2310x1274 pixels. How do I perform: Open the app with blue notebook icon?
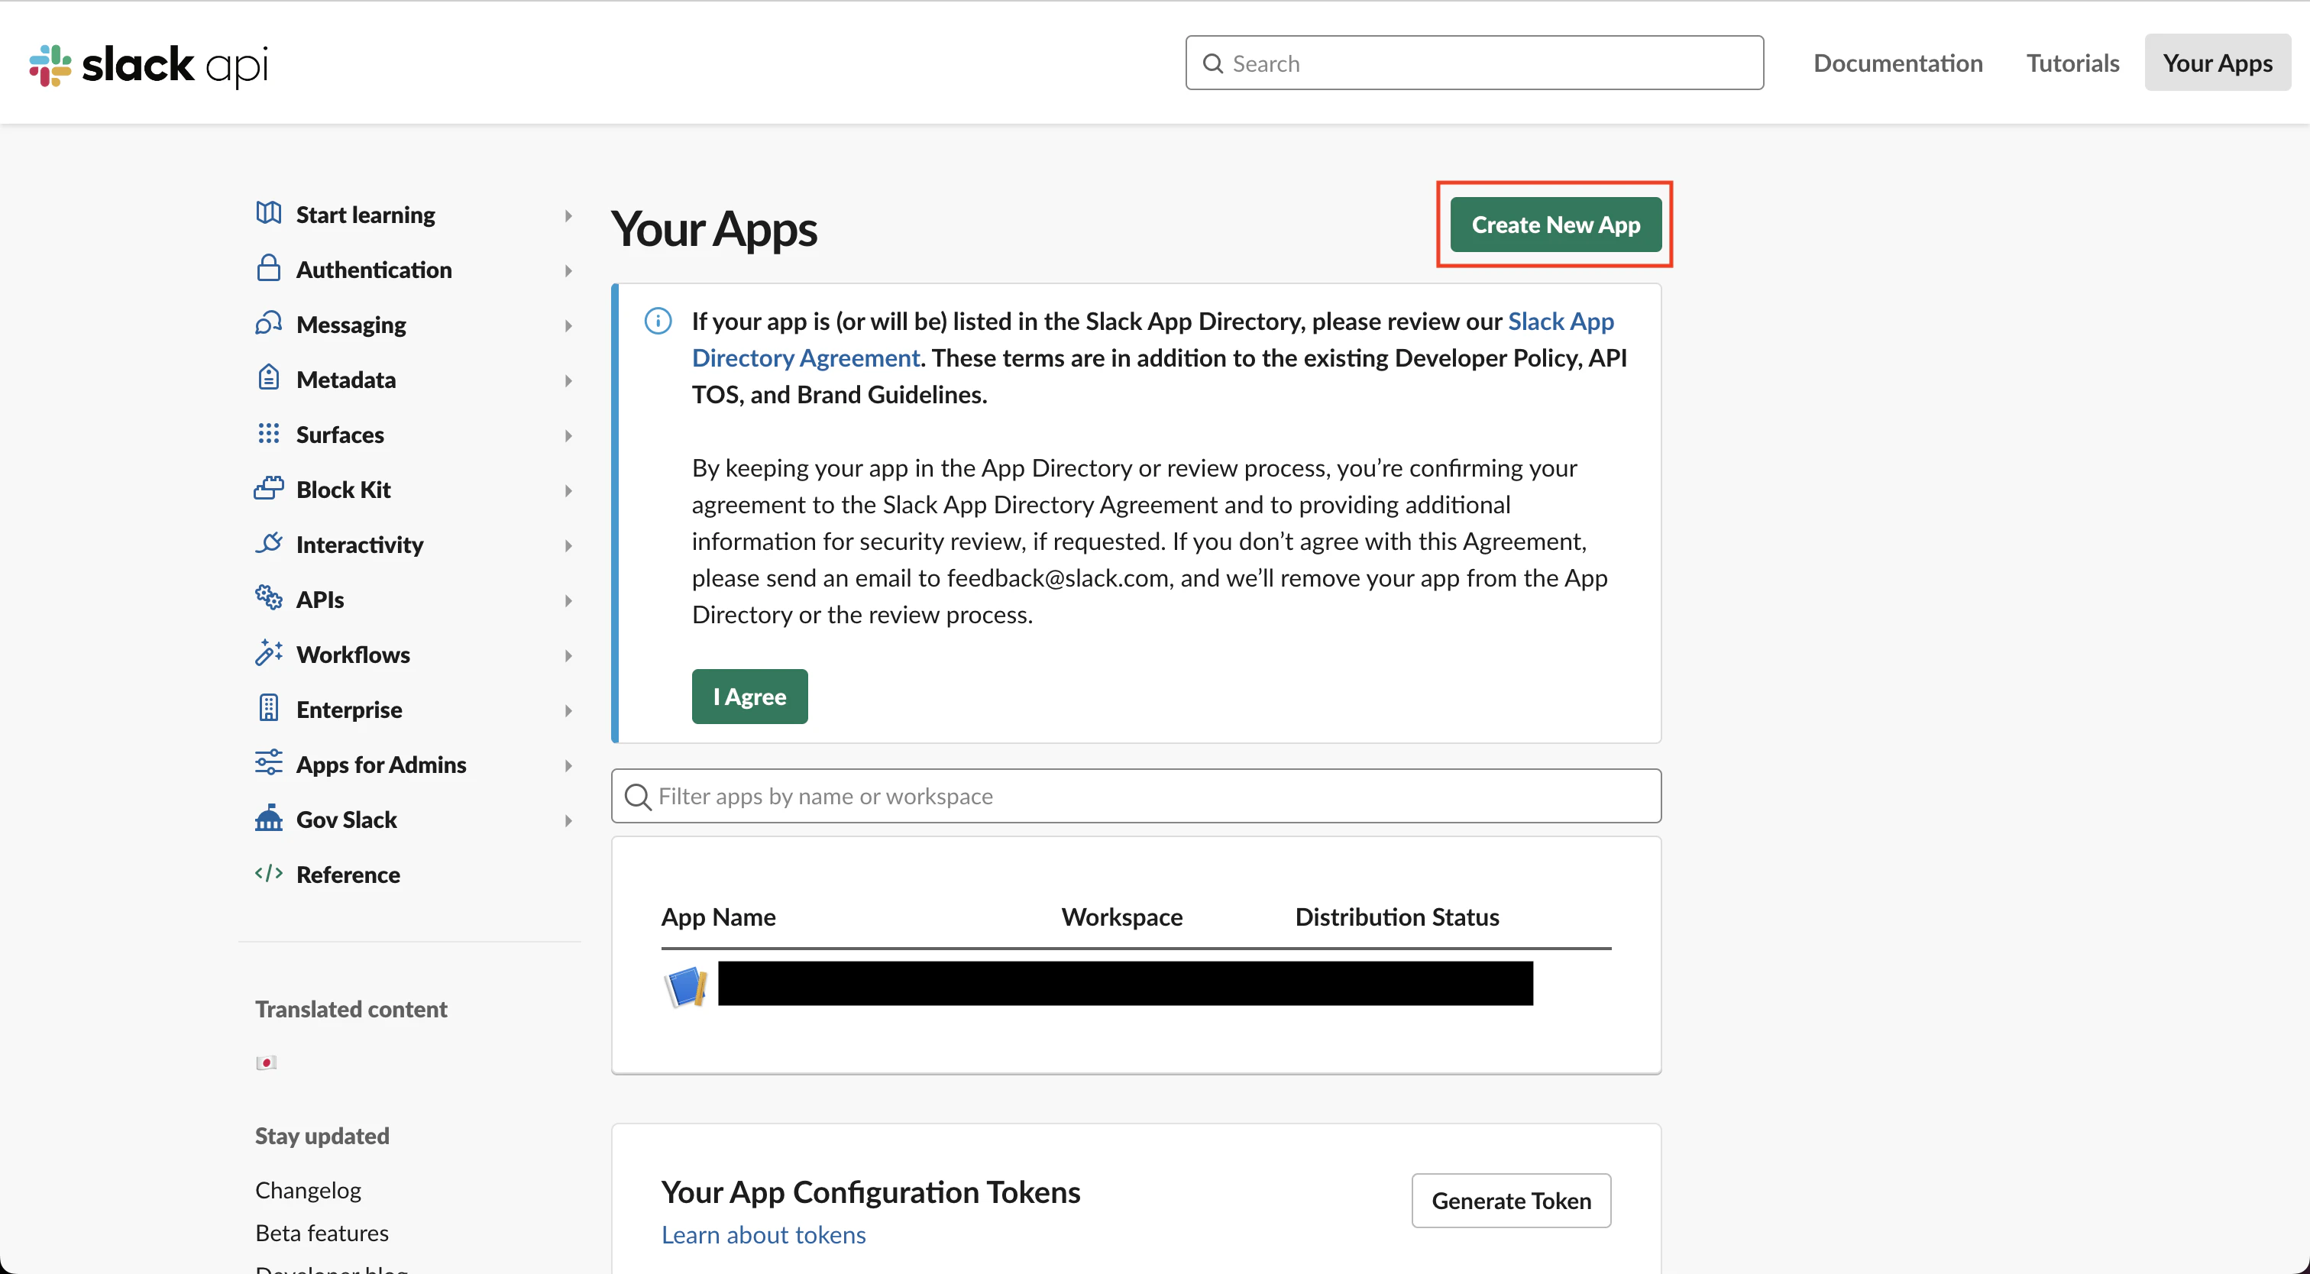point(686,986)
